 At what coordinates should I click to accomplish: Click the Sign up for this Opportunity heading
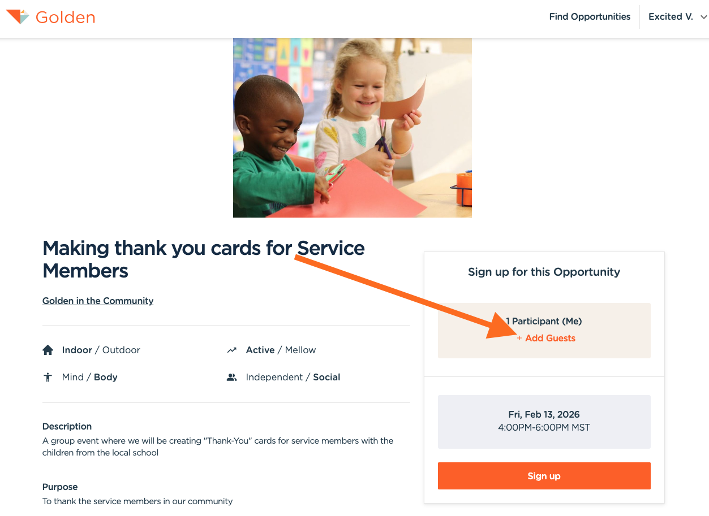click(x=544, y=272)
